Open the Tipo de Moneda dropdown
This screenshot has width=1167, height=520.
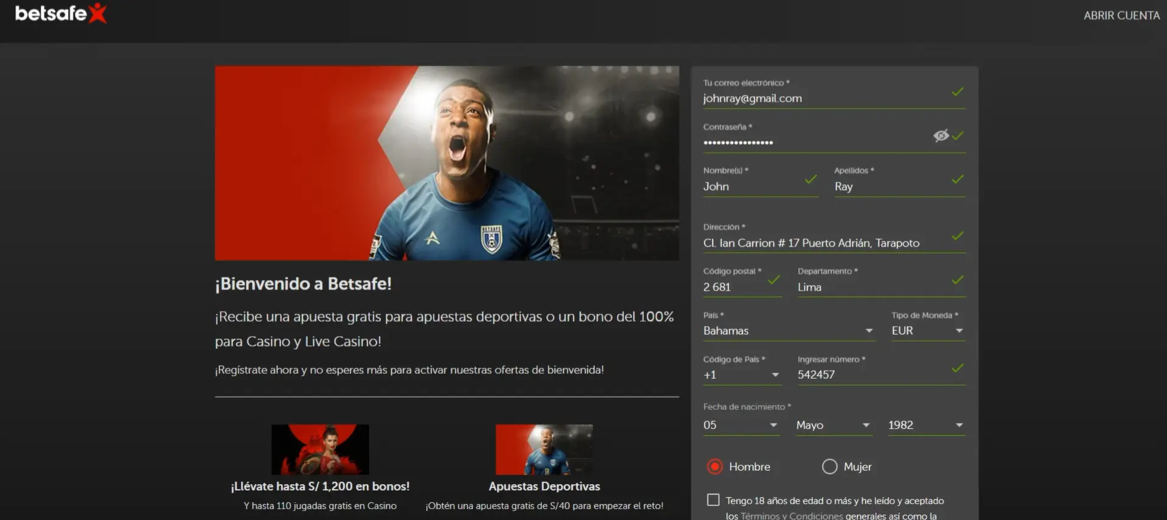coord(928,331)
